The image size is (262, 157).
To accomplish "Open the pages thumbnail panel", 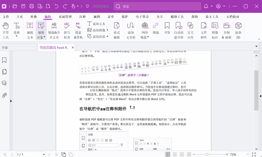I will pos(4,72).
